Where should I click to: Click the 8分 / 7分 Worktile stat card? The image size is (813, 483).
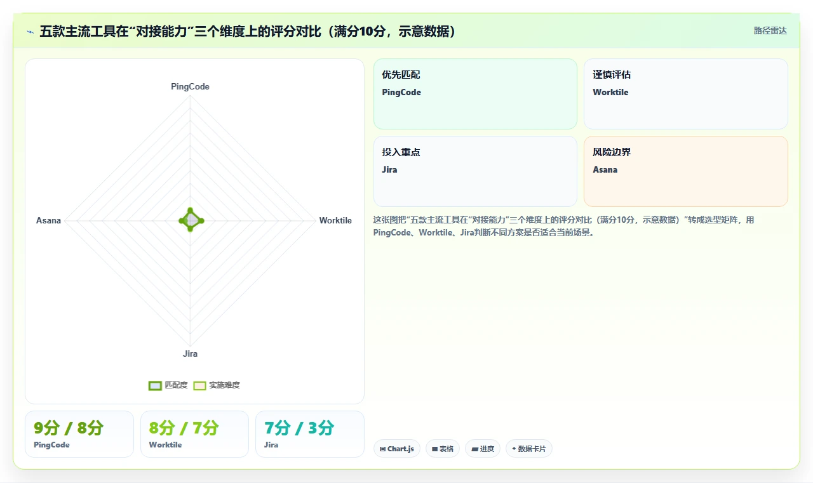pos(194,434)
